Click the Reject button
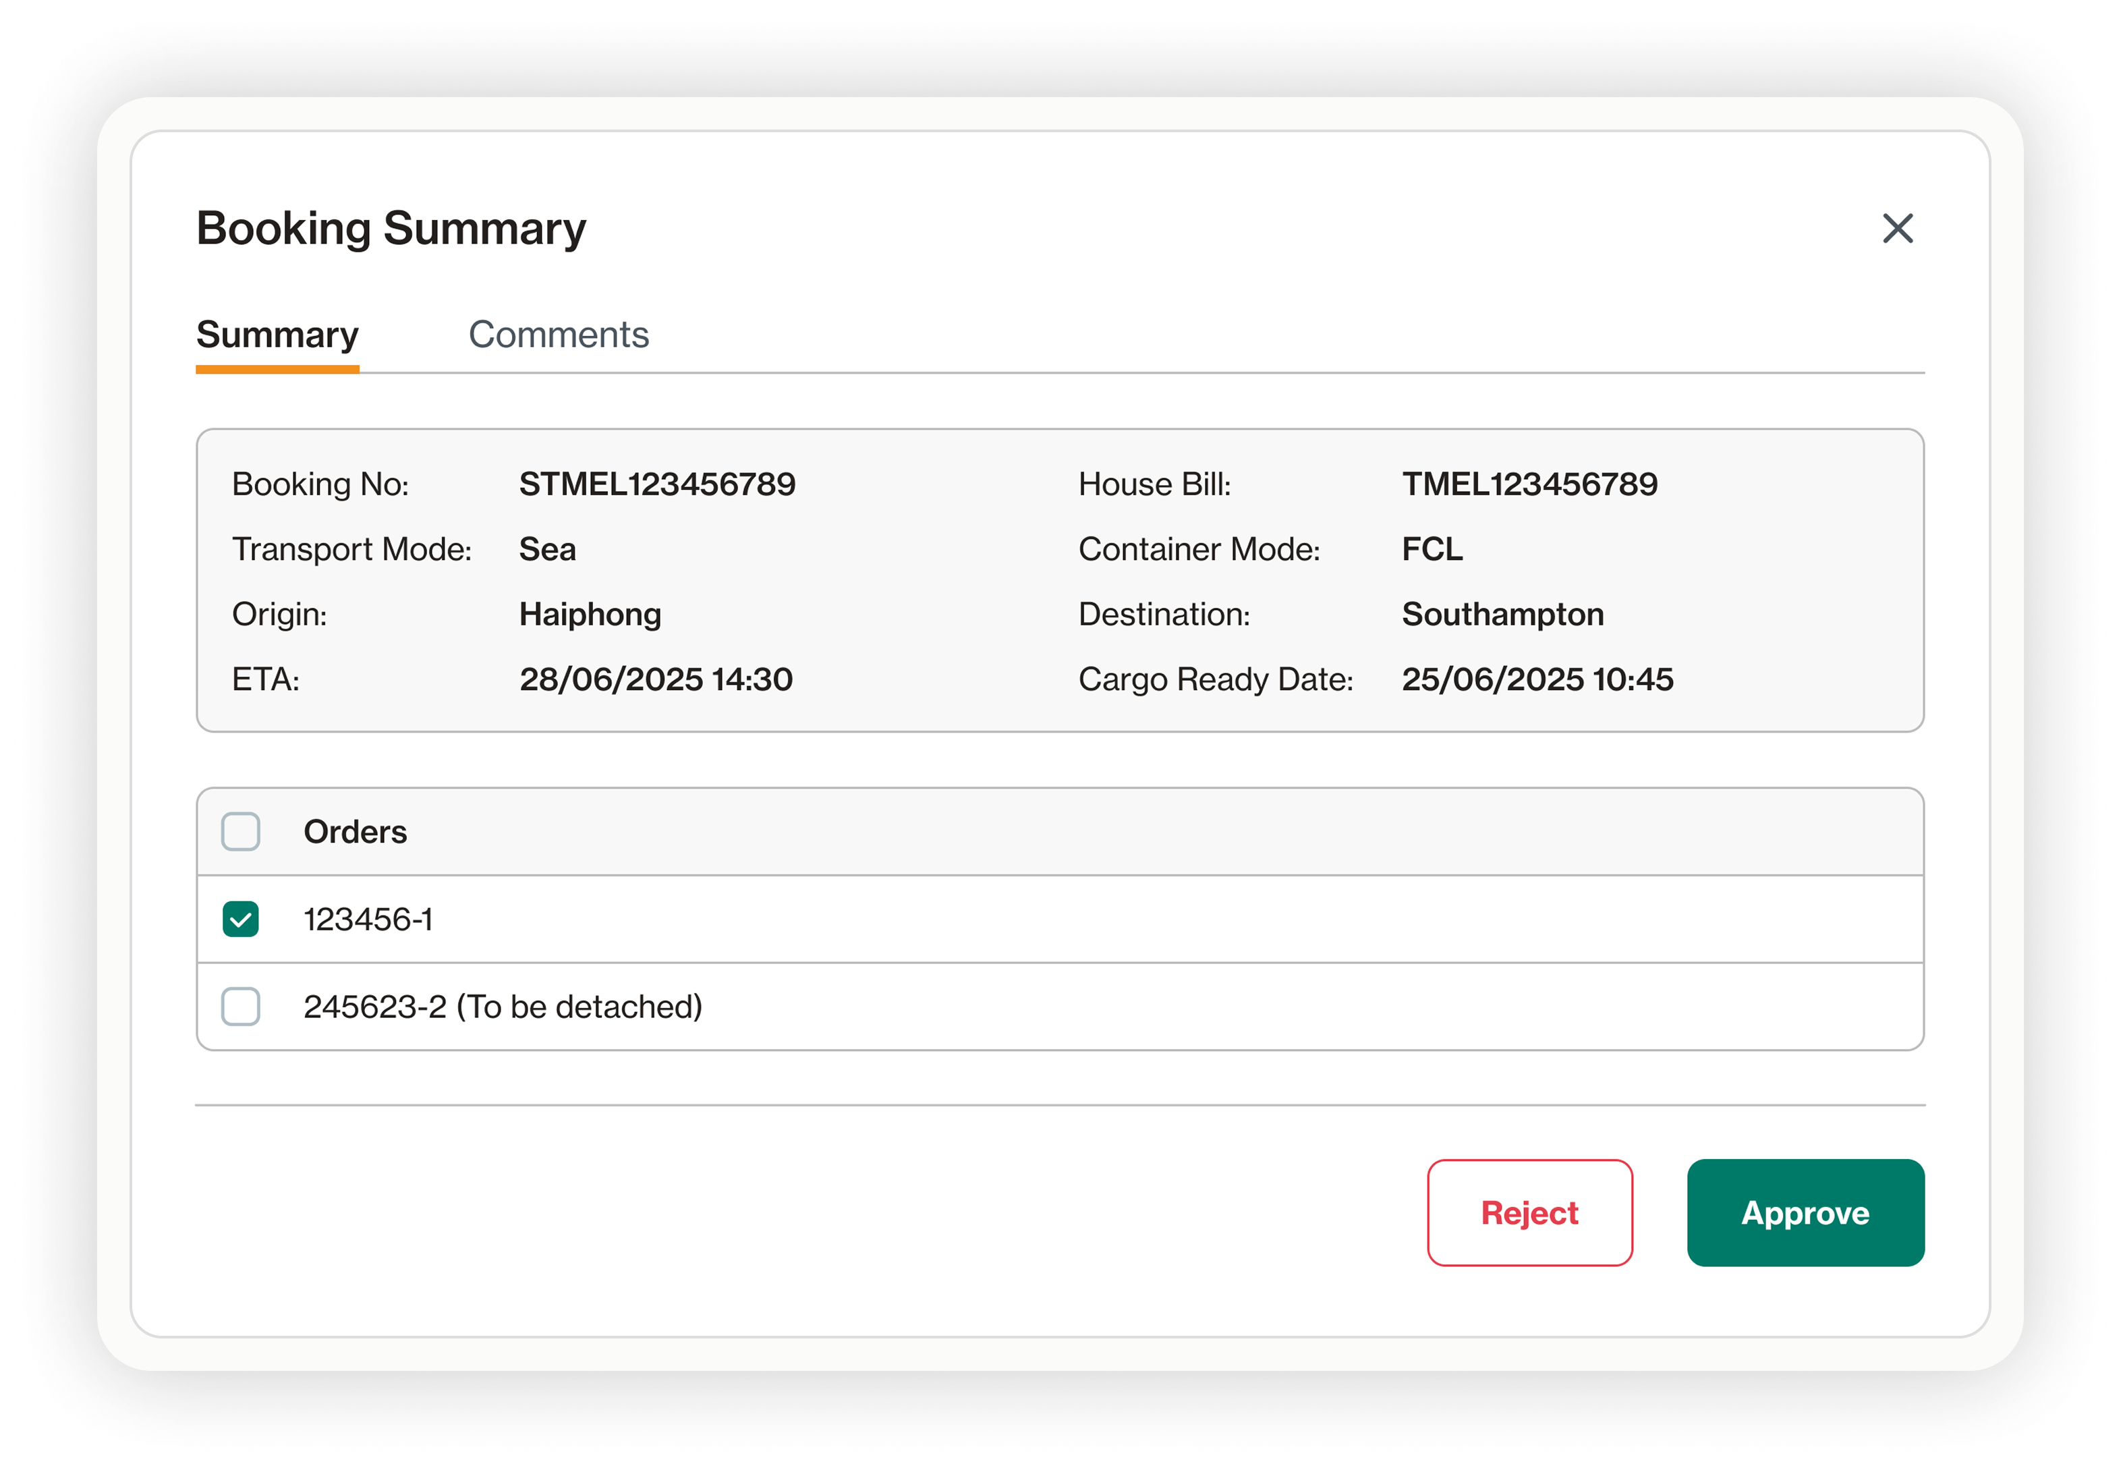2121x1468 pixels. coord(1529,1212)
